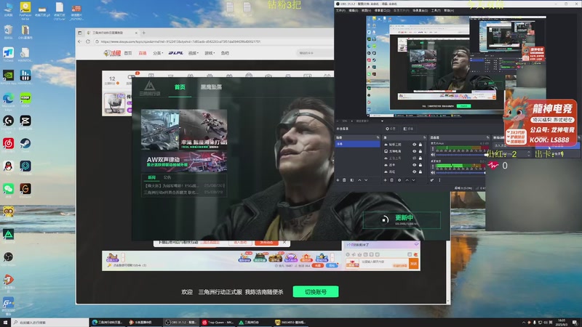Open scene filters icon in OBS Scenes panel
582x327 pixels.
tap(352, 180)
